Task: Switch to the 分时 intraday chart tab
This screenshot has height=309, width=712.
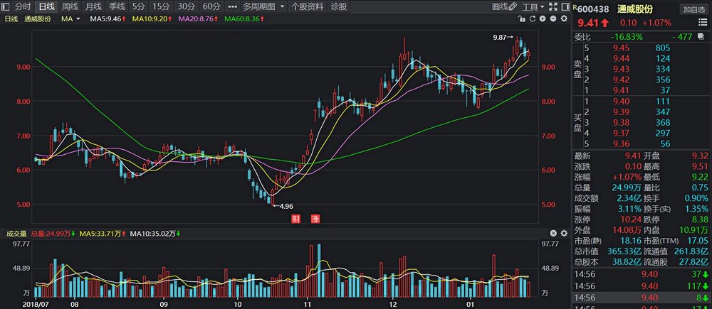Action: [x=23, y=6]
